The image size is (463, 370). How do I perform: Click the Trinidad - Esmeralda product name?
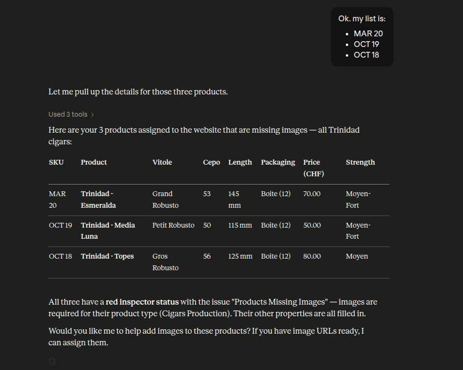pyautogui.click(x=98, y=200)
